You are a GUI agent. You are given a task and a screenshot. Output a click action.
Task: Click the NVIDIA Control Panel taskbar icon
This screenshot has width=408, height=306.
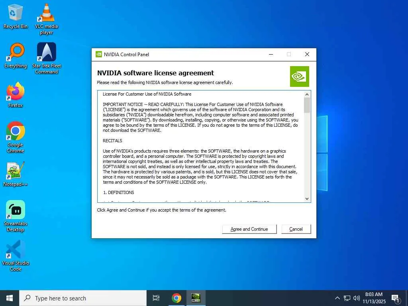(x=196, y=298)
